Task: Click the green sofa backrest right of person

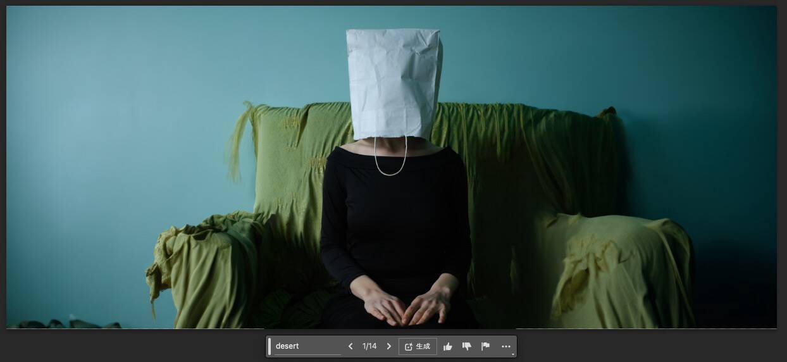Action: click(x=525, y=158)
